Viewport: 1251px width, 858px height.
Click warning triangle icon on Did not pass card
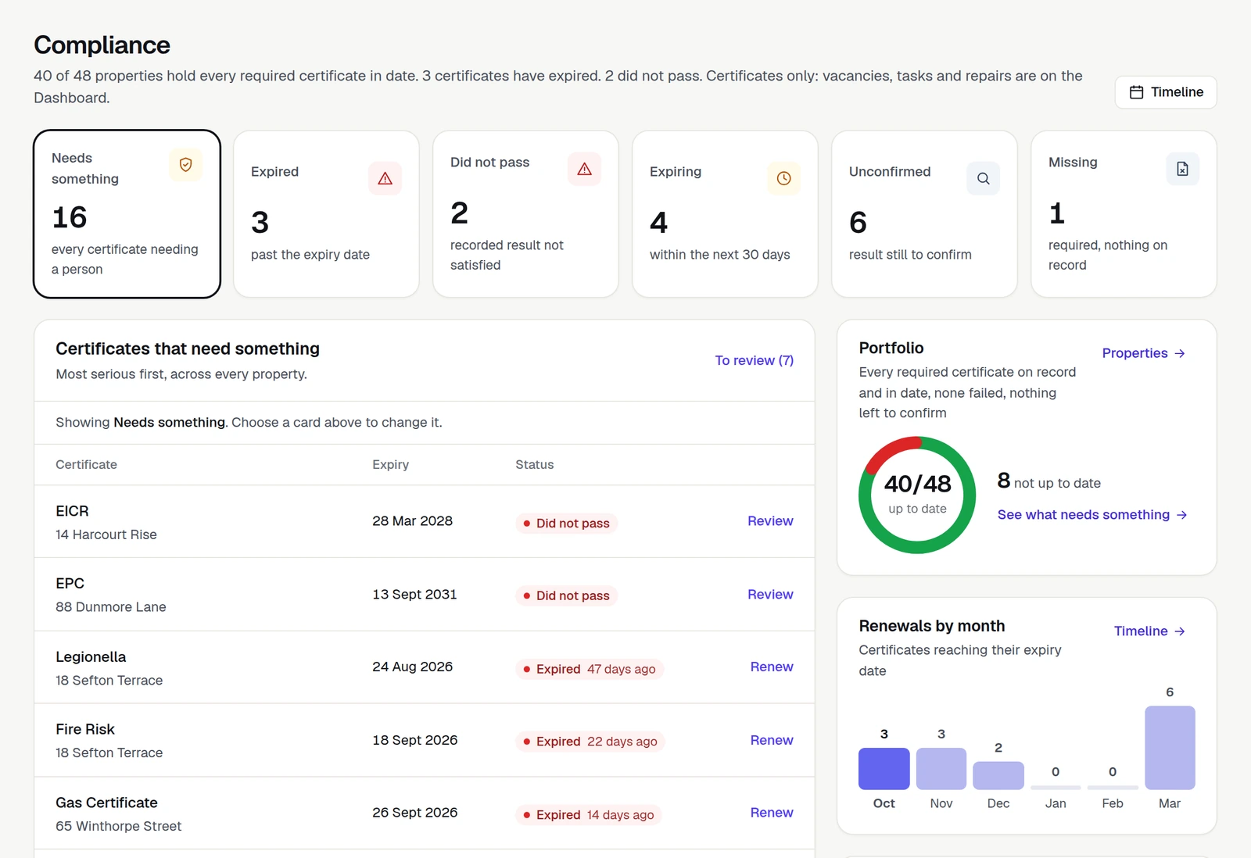point(585,169)
